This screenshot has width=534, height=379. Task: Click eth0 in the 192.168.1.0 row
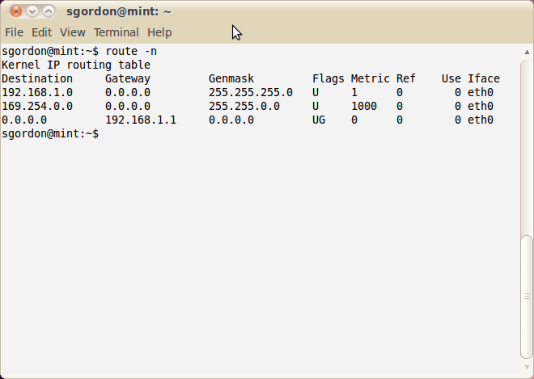coord(481,93)
